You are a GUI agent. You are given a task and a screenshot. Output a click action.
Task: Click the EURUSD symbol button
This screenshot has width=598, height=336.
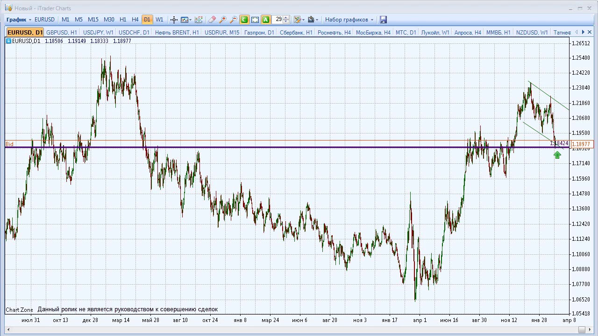(44, 20)
